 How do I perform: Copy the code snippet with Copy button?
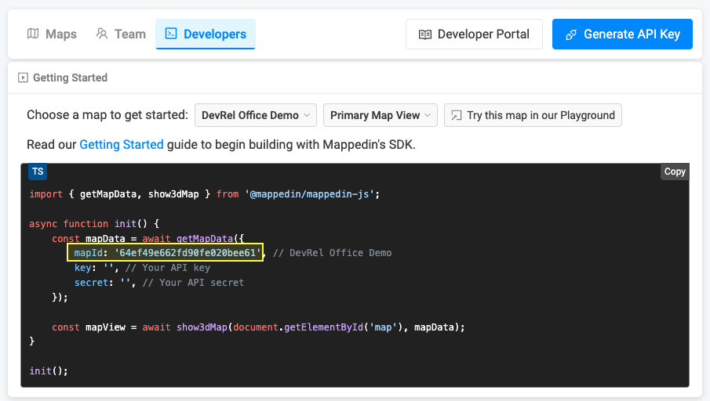[x=675, y=172]
